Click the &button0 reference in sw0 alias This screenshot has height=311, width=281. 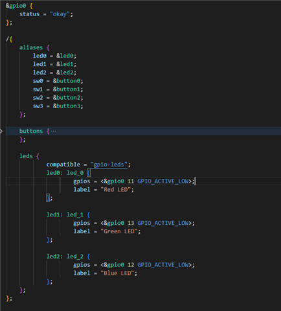(67, 81)
